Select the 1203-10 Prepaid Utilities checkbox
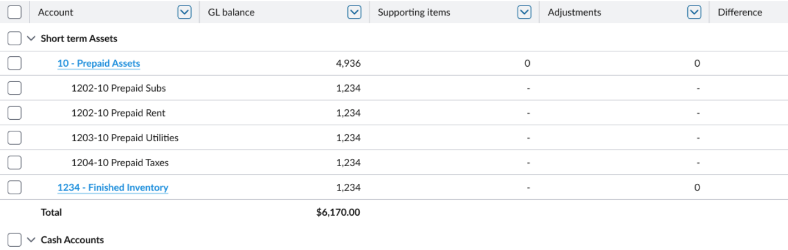 pos(14,138)
